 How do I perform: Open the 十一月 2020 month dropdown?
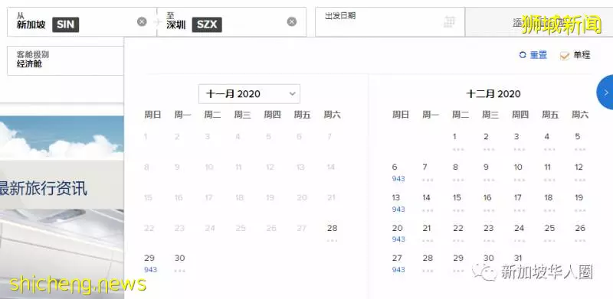tap(249, 94)
